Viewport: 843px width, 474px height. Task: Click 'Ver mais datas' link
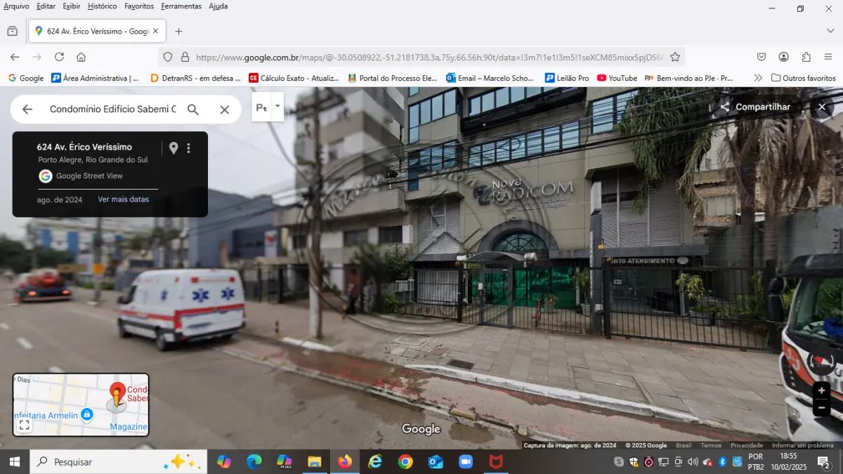pos(123,199)
